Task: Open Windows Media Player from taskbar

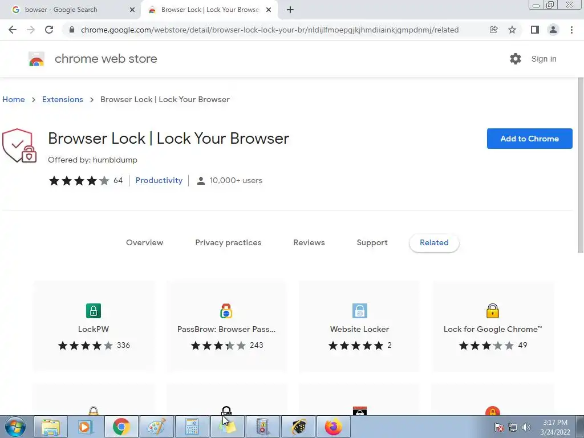Action: pyautogui.click(x=86, y=427)
